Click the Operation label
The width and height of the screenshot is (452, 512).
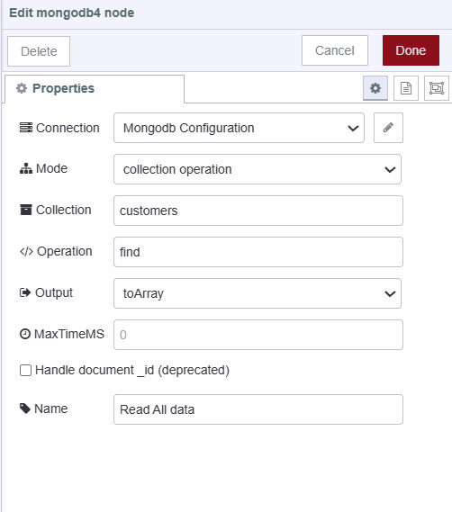click(x=65, y=251)
